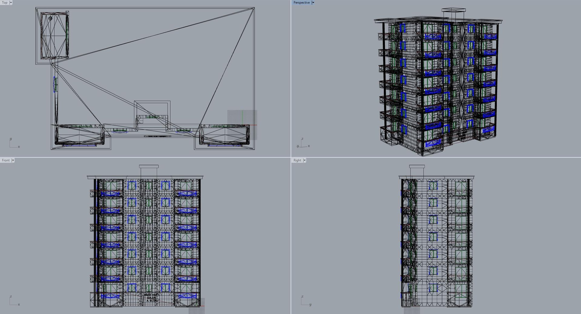
Task: Click the Perspective viewport title label
Action: click(301, 2)
